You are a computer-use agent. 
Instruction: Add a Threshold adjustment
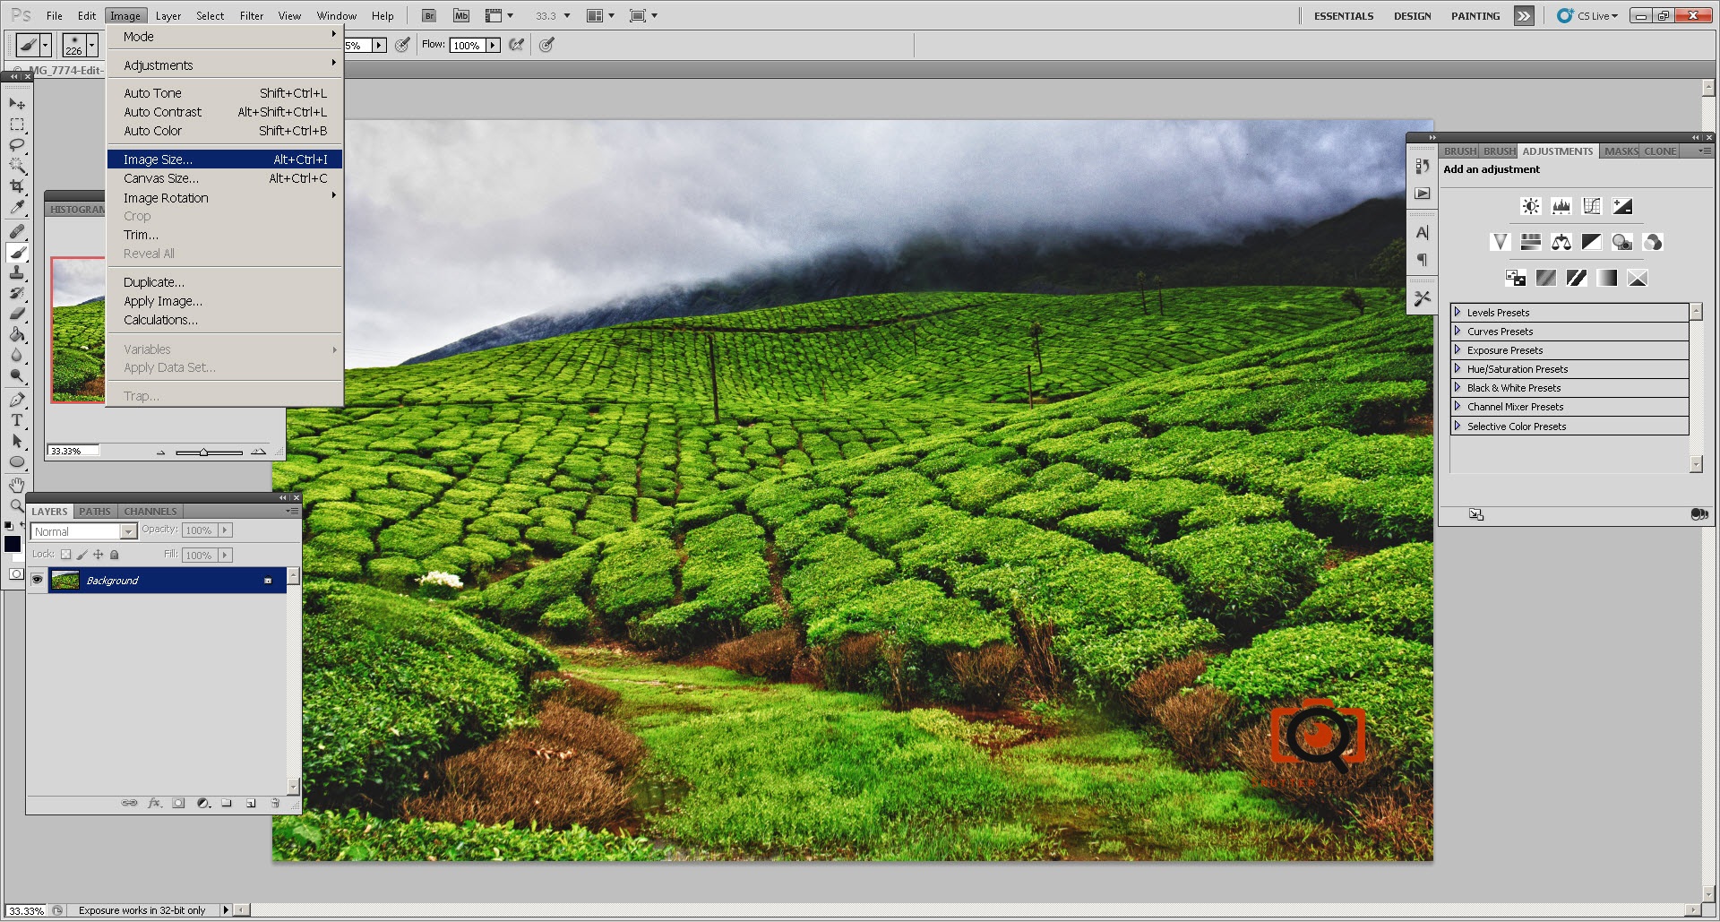(1577, 279)
